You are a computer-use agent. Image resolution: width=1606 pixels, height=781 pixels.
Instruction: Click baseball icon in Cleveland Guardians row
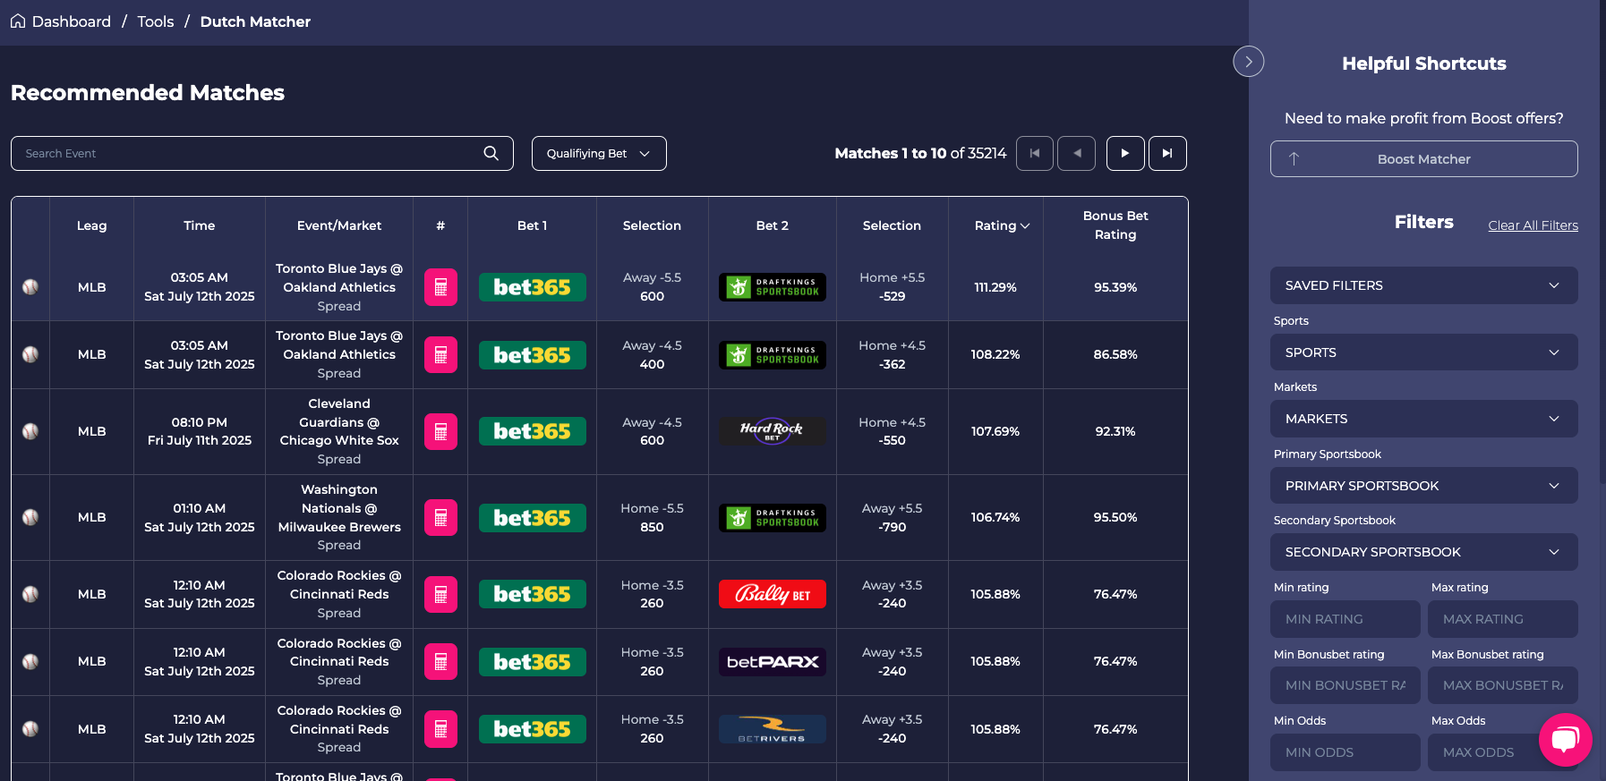click(30, 431)
